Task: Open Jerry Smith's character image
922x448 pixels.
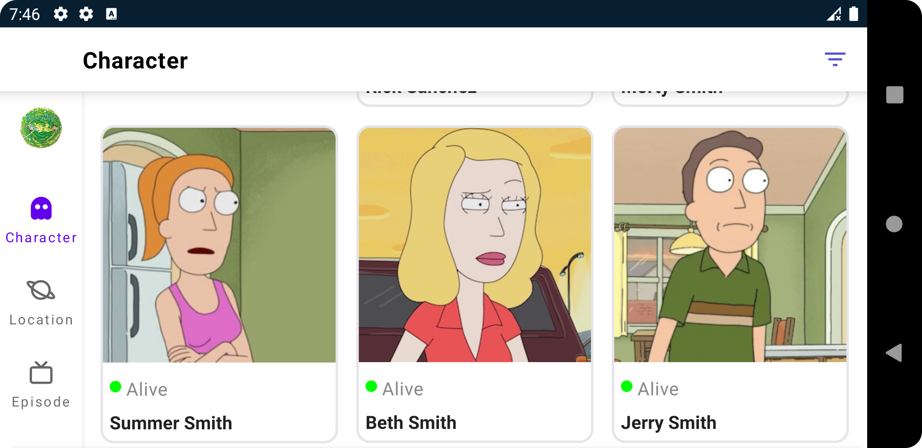Action: (x=730, y=245)
